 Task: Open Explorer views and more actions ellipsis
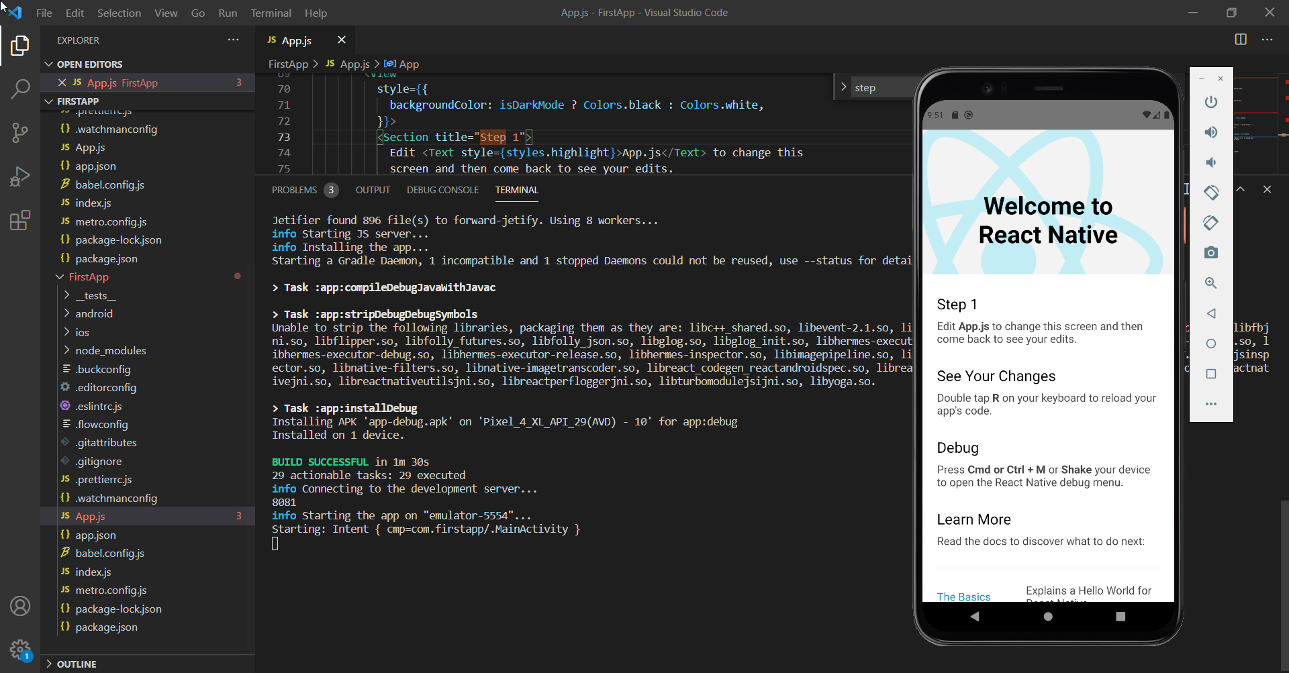pyautogui.click(x=233, y=40)
